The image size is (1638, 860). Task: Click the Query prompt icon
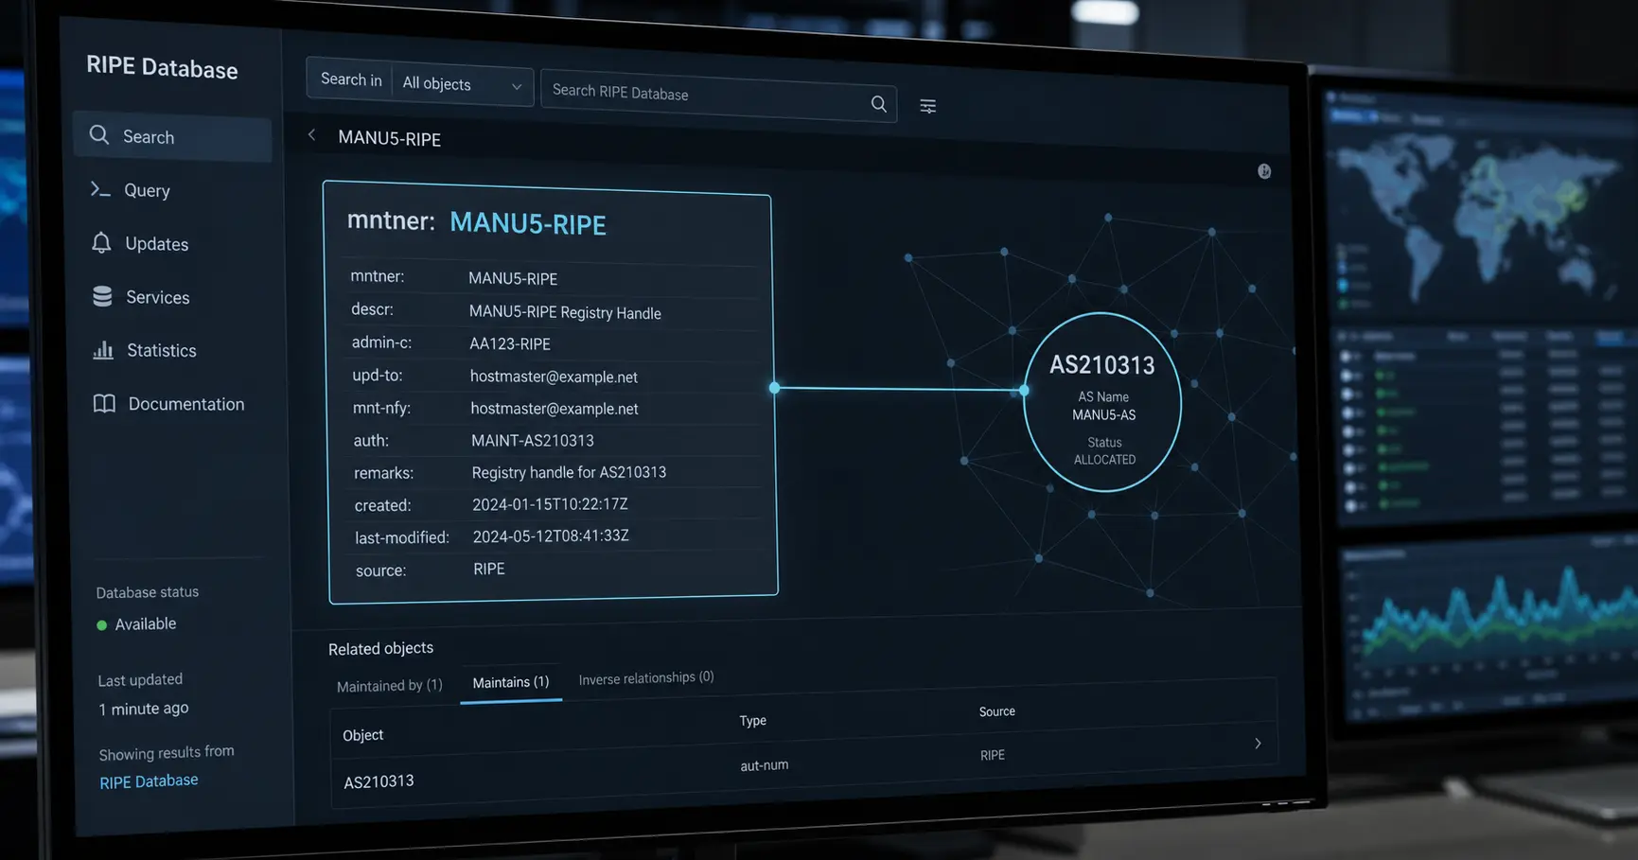point(100,189)
